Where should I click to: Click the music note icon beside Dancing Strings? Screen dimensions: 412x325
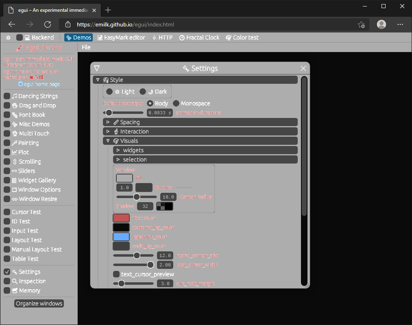(15, 96)
